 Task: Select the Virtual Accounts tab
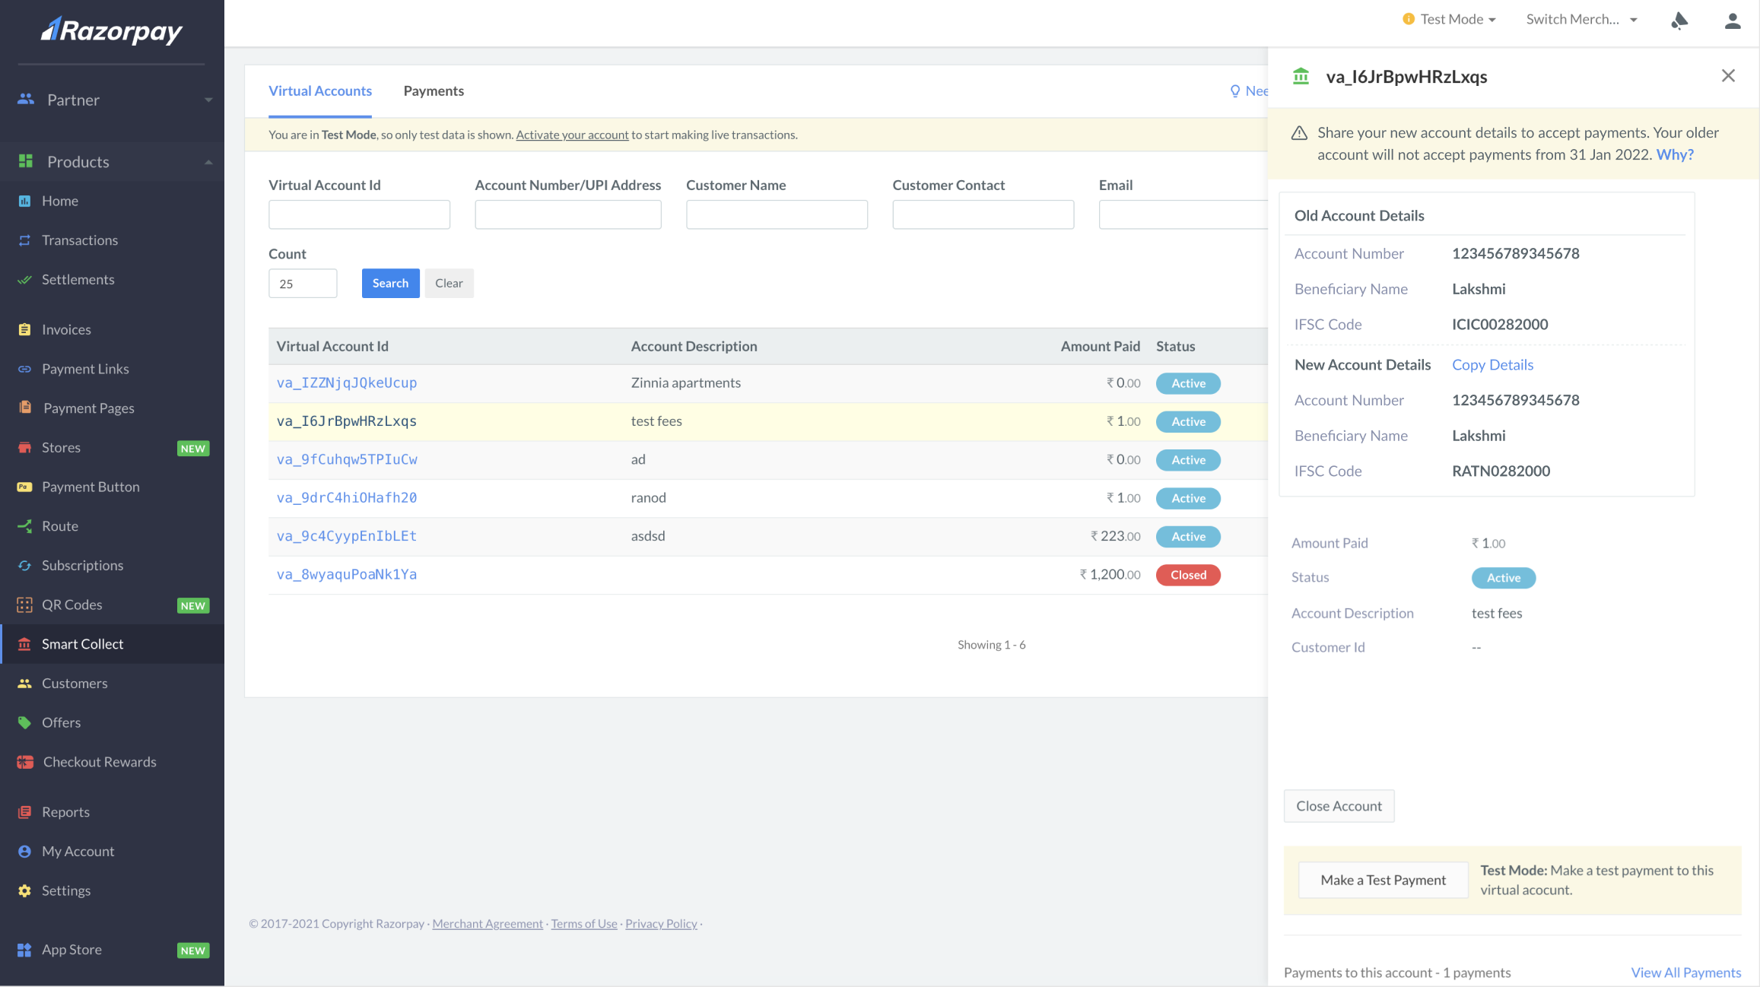(x=319, y=90)
